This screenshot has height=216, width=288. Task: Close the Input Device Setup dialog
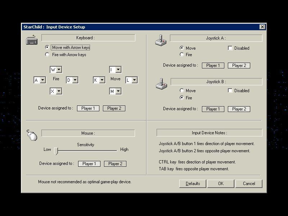click(x=262, y=27)
